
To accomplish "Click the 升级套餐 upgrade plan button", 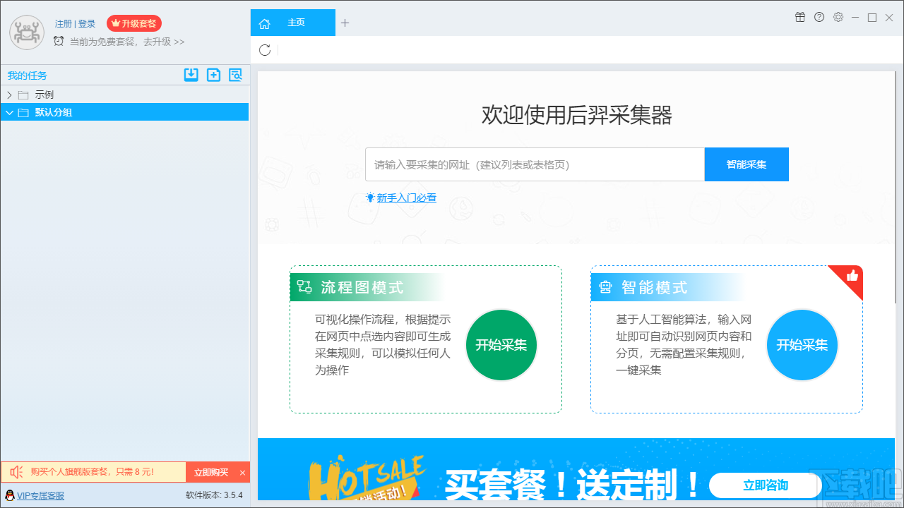I will (134, 23).
